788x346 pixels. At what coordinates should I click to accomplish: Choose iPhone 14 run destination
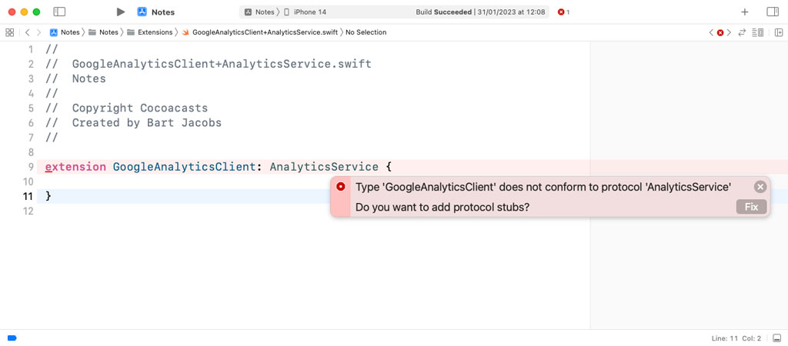click(x=309, y=12)
